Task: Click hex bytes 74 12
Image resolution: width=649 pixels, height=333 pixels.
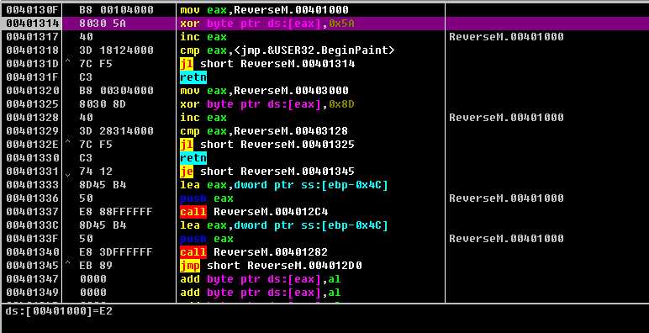Action: (96, 172)
